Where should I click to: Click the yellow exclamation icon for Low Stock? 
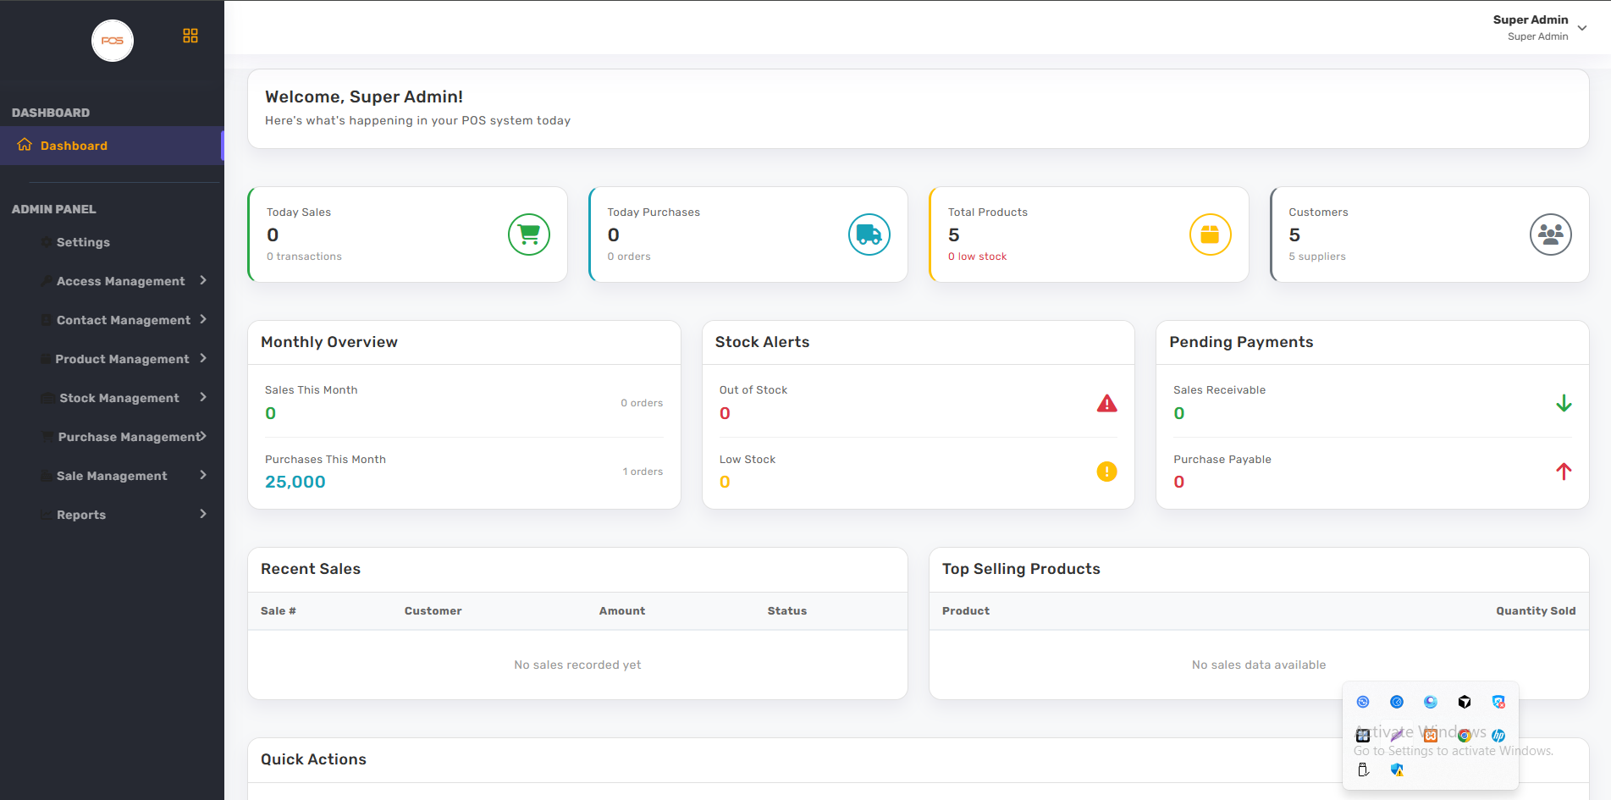click(1106, 472)
